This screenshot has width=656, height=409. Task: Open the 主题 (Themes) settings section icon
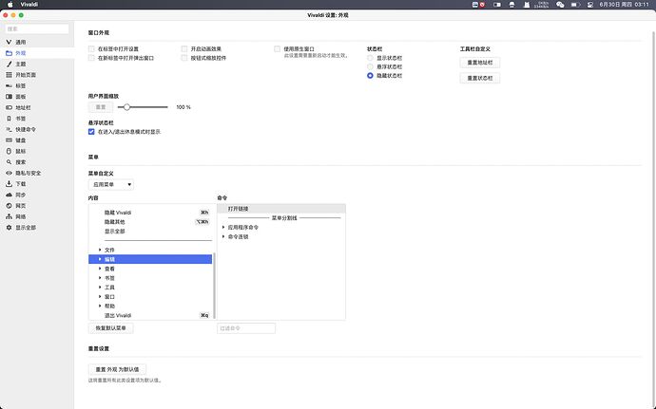click(x=9, y=64)
